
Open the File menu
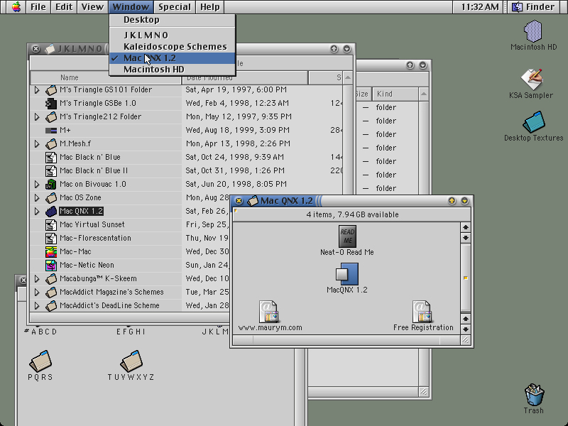click(38, 7)
